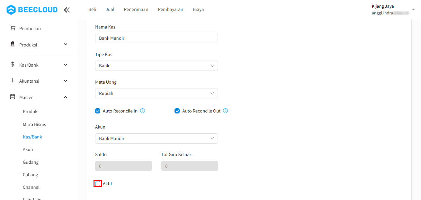Screen dimensions: 421x200
Task: Click the Pembelian shopping cart icon
Action: point(13,28)
